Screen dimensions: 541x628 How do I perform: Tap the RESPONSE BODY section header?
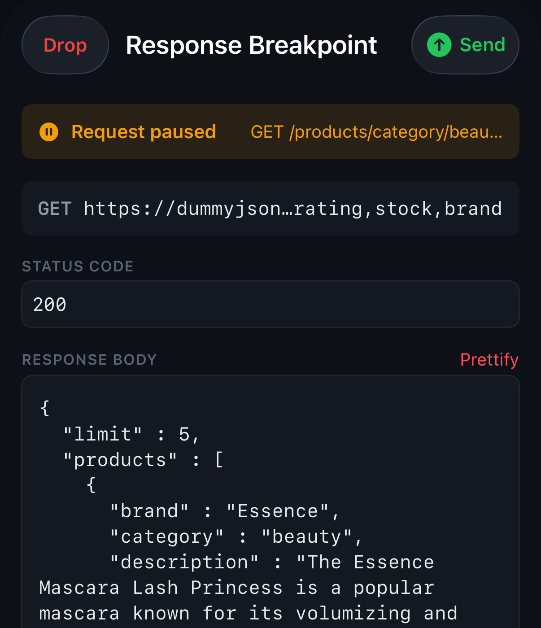[89, 359]
